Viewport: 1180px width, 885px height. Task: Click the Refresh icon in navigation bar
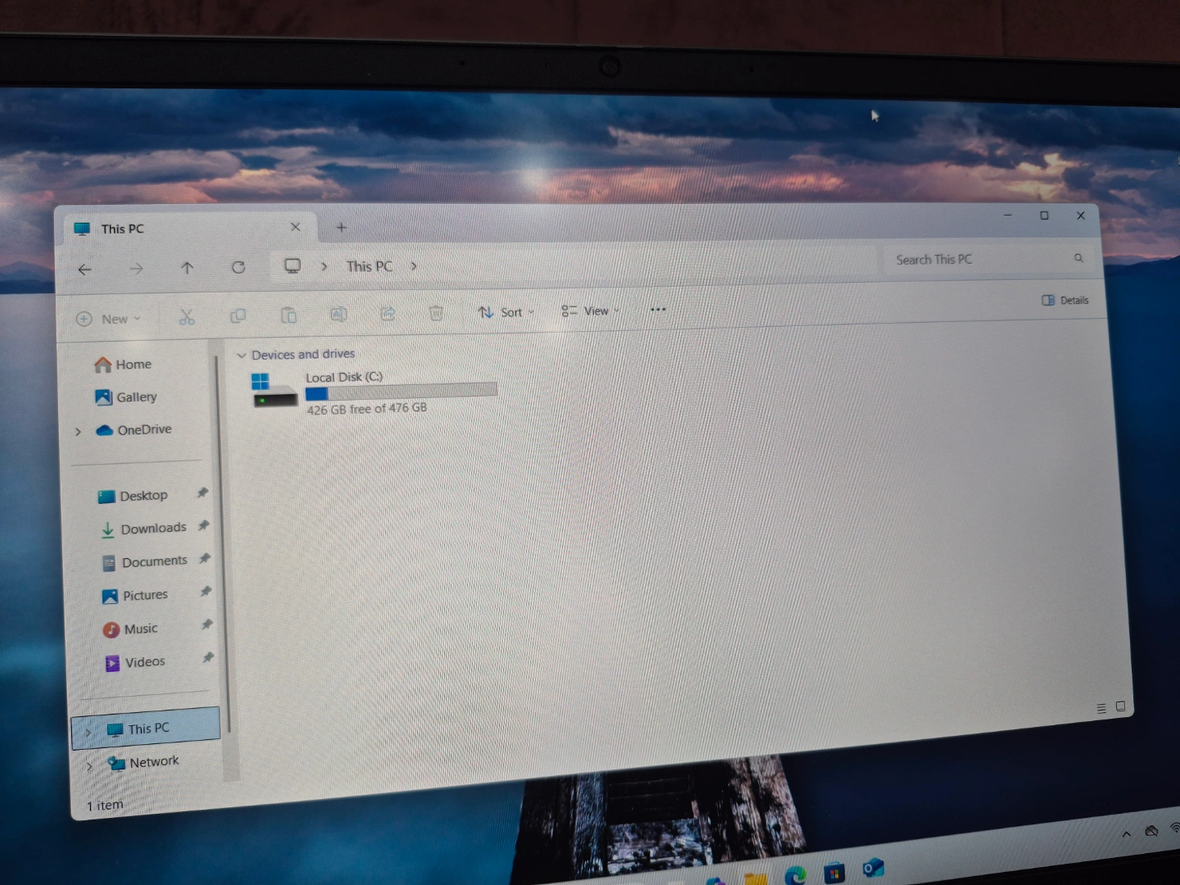pos(238,267)
